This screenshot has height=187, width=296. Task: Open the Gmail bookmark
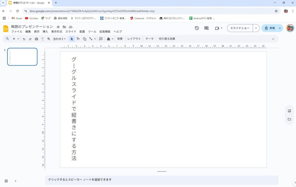(17, 18)
